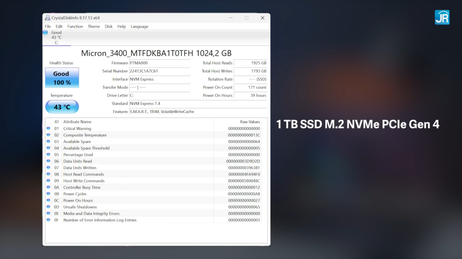Screen dimensions: 462x259
Task: Click the Attribute Name column header
Action: pos(77,122)
